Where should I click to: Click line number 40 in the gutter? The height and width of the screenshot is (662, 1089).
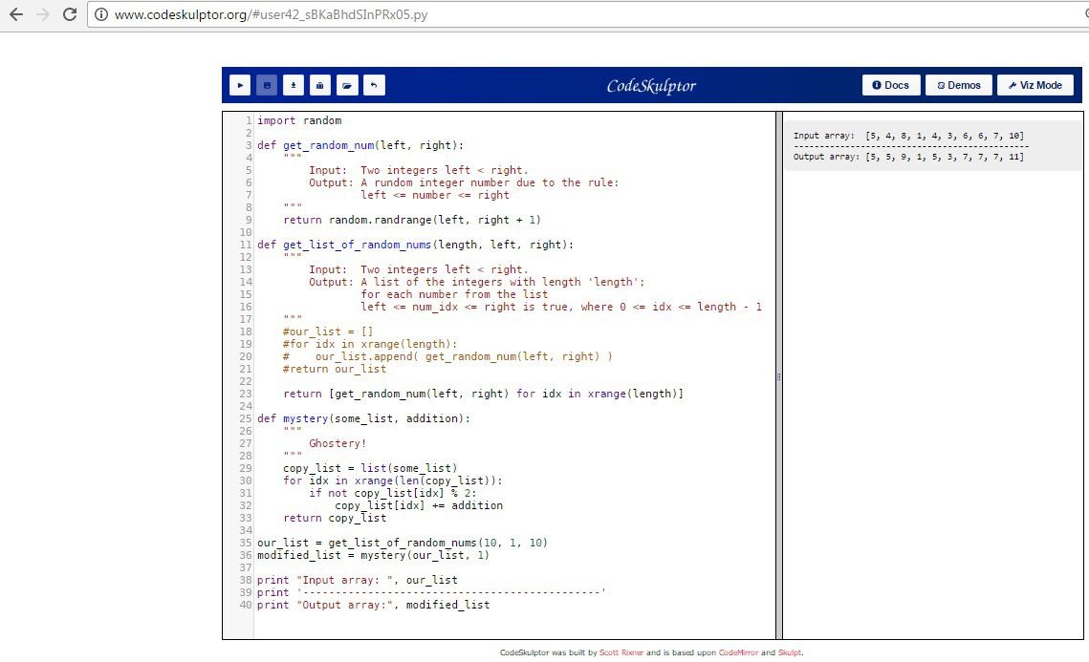(245, 605)
